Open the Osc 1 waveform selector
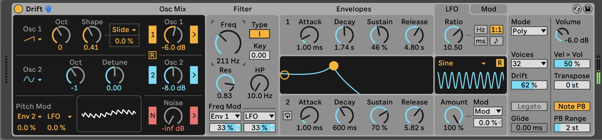 coord(32,39)
